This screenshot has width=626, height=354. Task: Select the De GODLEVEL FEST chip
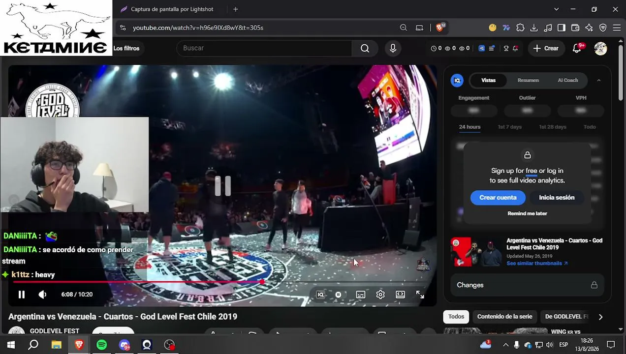click(566, 317)
